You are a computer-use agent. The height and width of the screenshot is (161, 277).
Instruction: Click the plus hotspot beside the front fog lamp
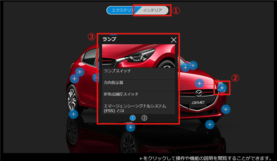click(x=226, y=109)
